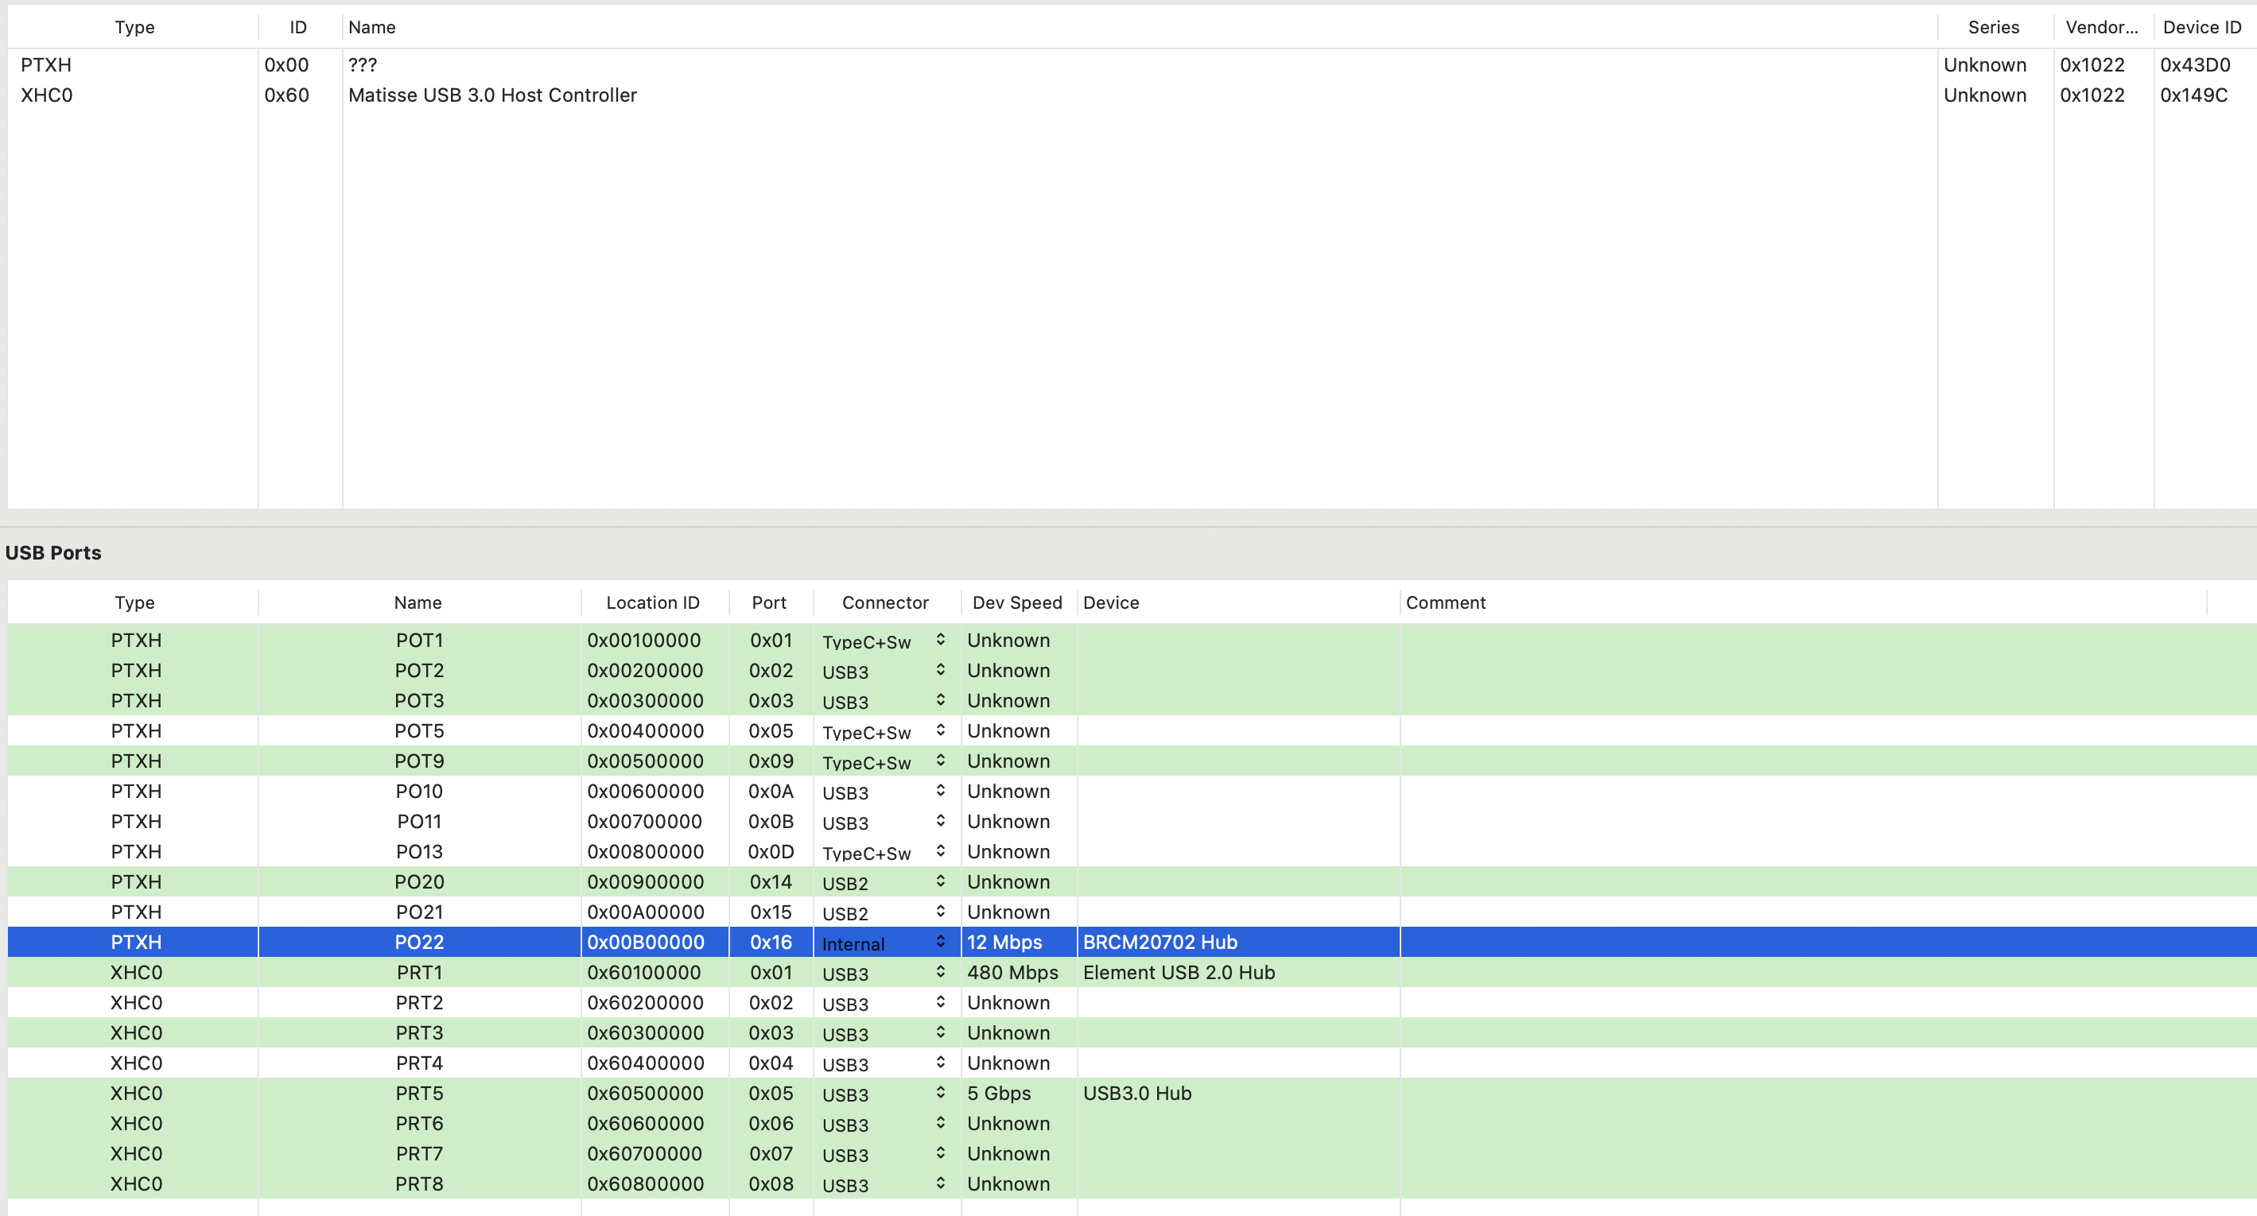Sort ports by Location ID column
2257x1216 pixels.
(653, 602)
